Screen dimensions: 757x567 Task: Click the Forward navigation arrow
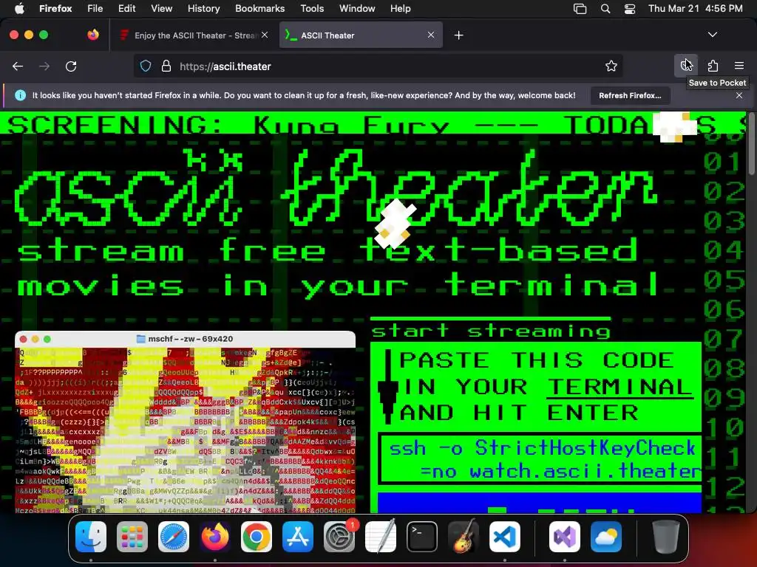(x=44, y=66)
